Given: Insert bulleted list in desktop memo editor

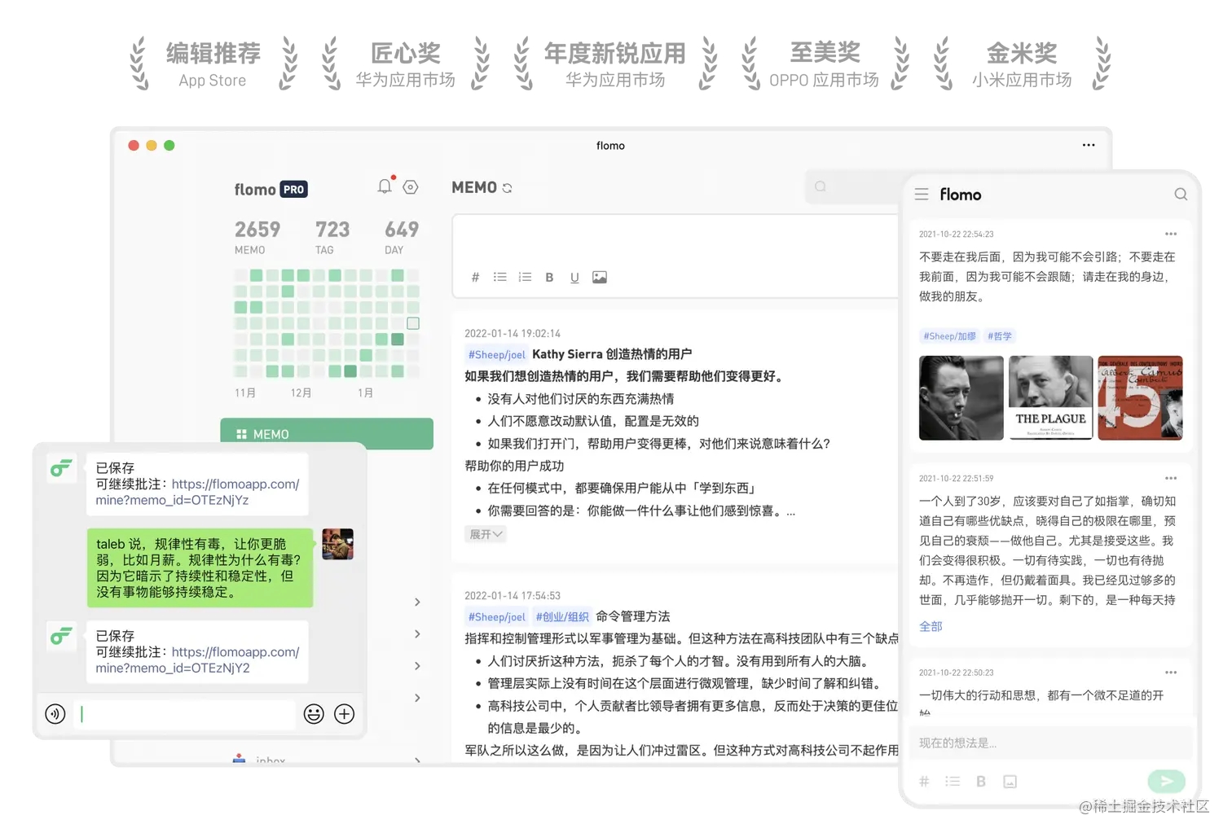Looking at the screenshot, I should (499, 278).
